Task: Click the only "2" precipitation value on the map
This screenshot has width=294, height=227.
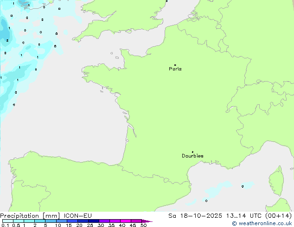Action: 7,40
